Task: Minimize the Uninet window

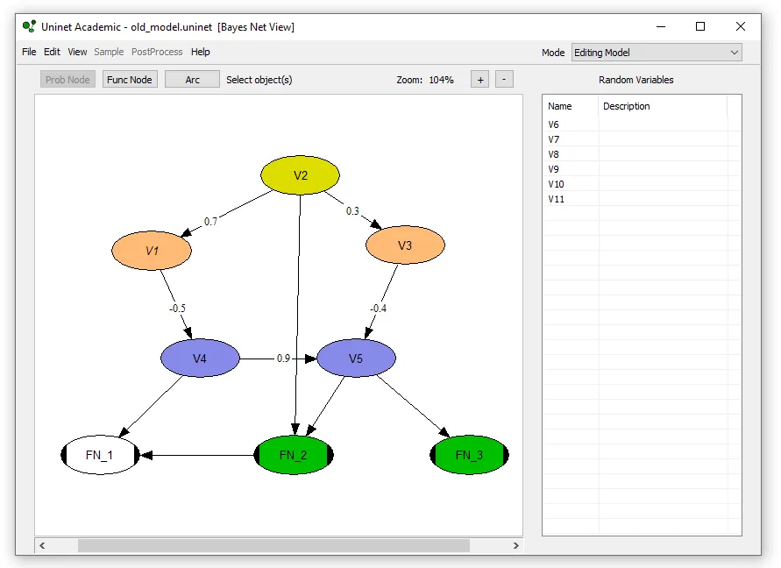Action: click(661, 26)
